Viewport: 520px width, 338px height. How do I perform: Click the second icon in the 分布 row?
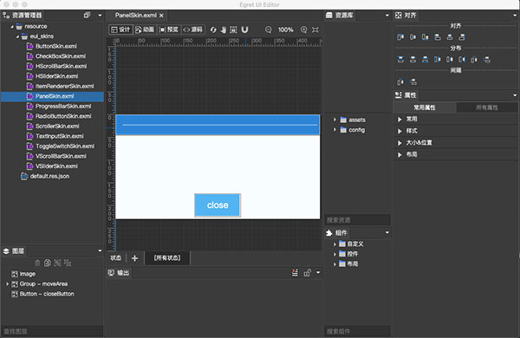(413, 60)
